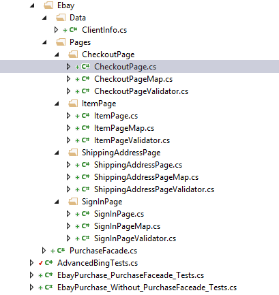Image resolution: width=279 pixels, height=295 pixels.
Task: Click the C# icon beside ShippingAddressPageMap.cs
Action: (85, 177)
